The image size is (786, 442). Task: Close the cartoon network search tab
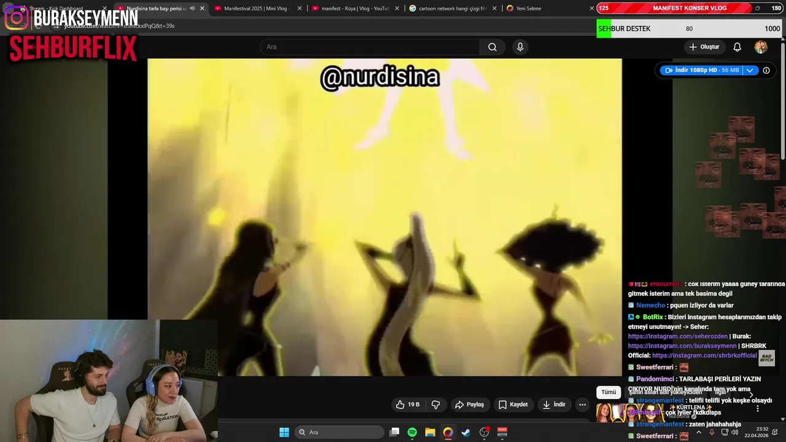[494, 9]
